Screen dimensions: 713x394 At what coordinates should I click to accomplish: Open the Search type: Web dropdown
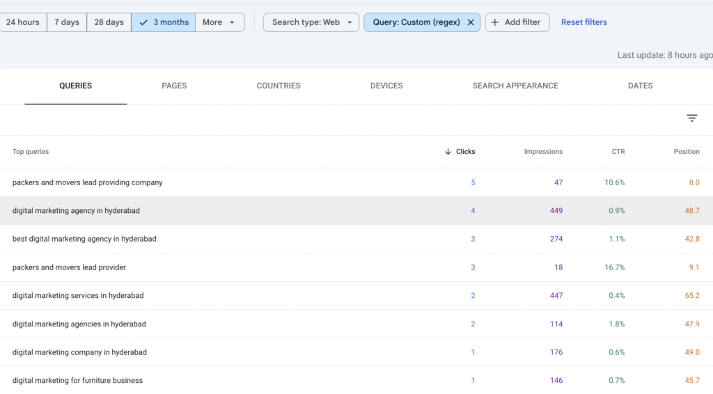click(x=311, y=22)
